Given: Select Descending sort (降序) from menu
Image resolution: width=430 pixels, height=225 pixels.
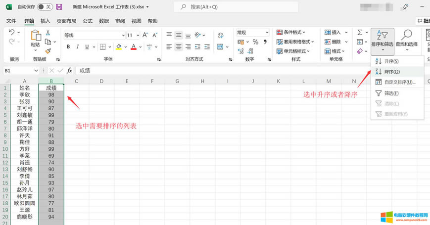Looking at the screenshot, I should pyautogui.click(x=392, y=72).
